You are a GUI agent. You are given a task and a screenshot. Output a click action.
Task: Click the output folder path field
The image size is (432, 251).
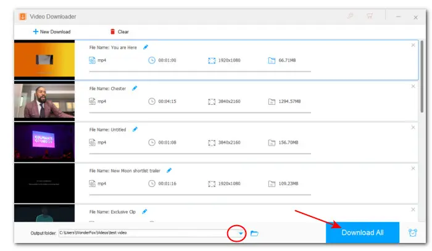142,233
